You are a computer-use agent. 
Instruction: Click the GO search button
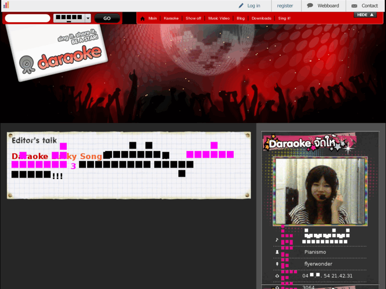(107, 18)
